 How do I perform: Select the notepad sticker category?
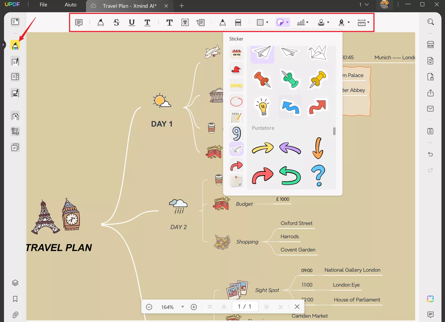click(x=236, y=117)
